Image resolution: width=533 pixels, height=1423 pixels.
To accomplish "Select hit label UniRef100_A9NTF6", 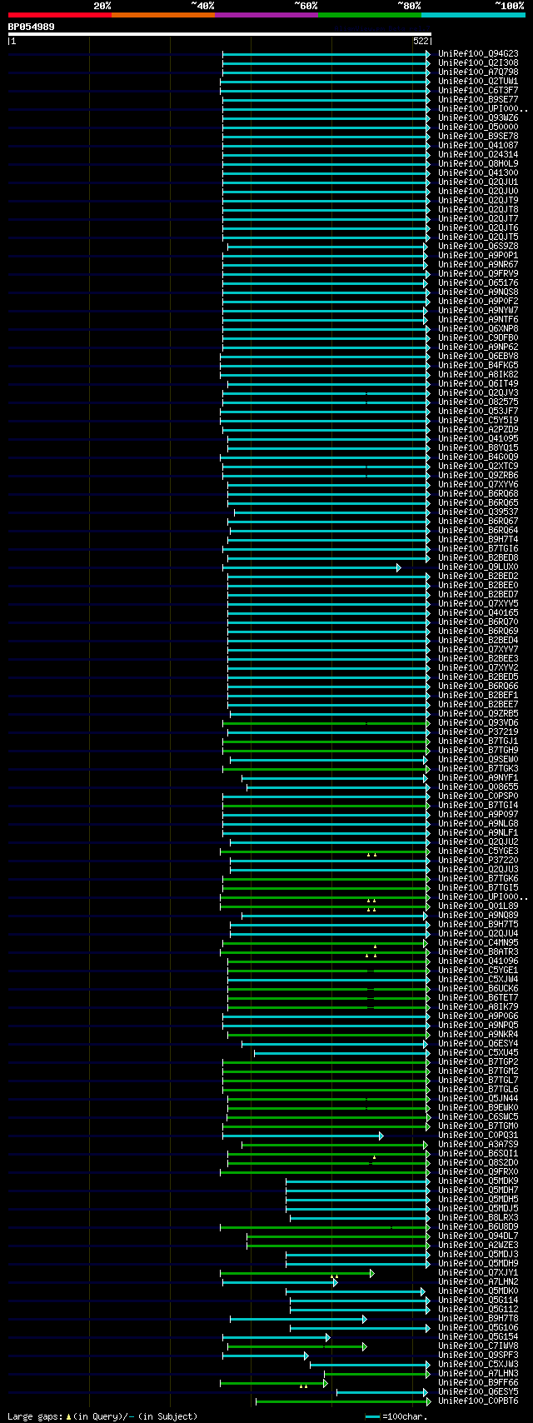I will point(478,320).
